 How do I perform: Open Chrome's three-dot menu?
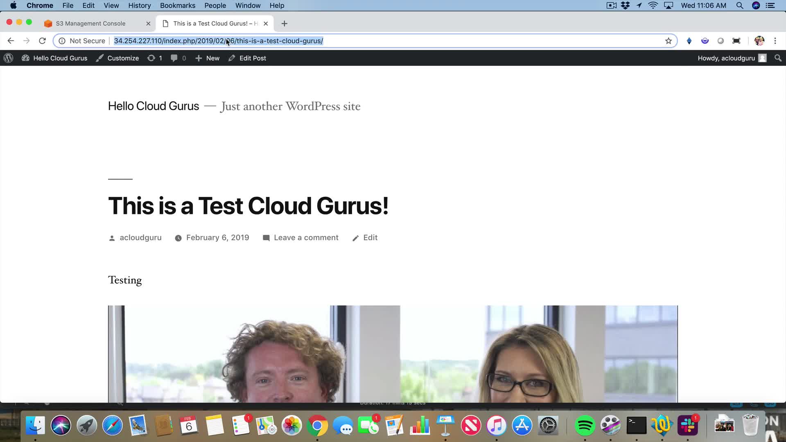(775, 41)
